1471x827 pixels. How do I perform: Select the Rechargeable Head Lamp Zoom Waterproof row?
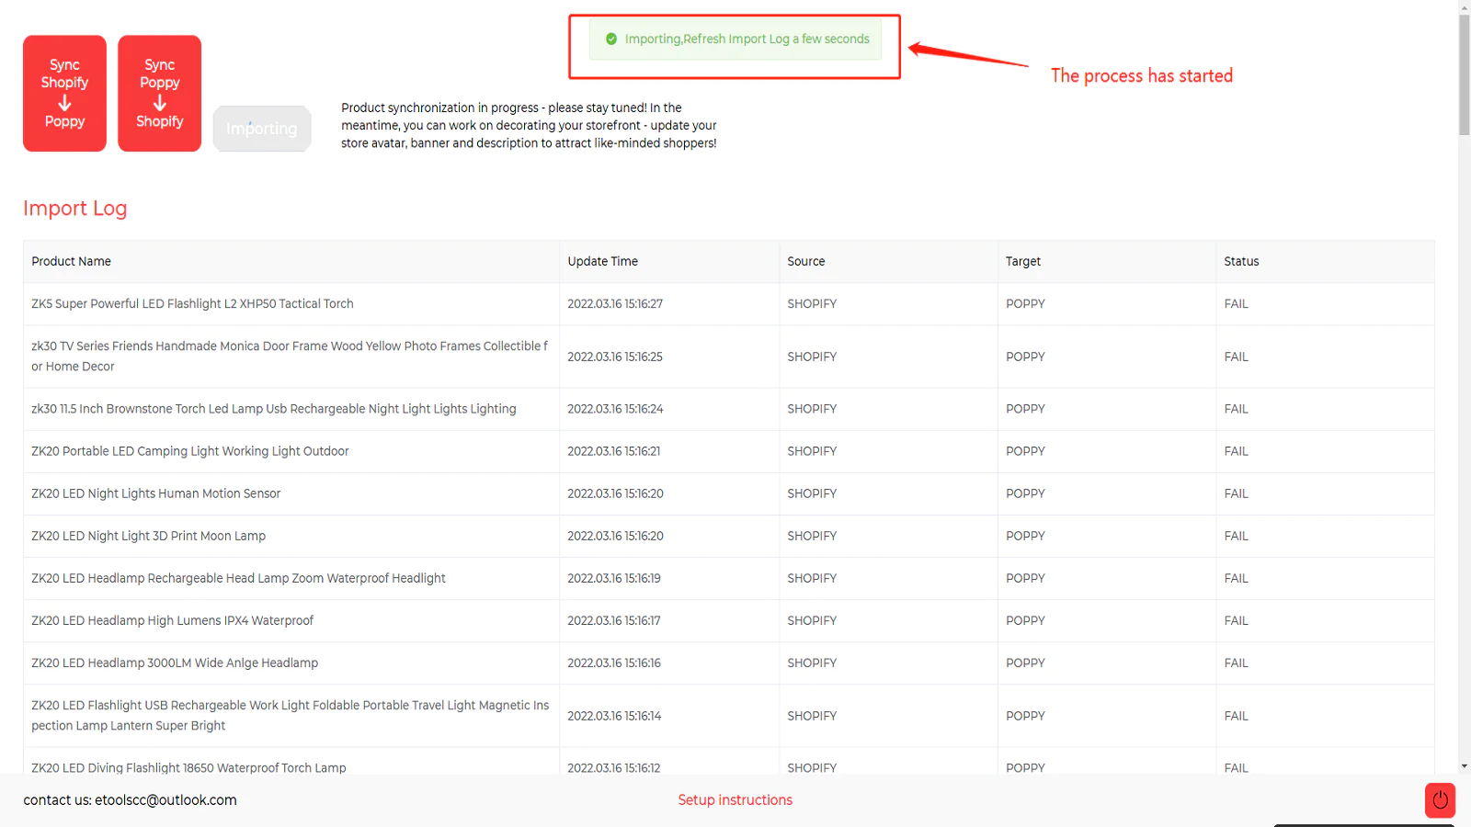click(x=728, y=578)
